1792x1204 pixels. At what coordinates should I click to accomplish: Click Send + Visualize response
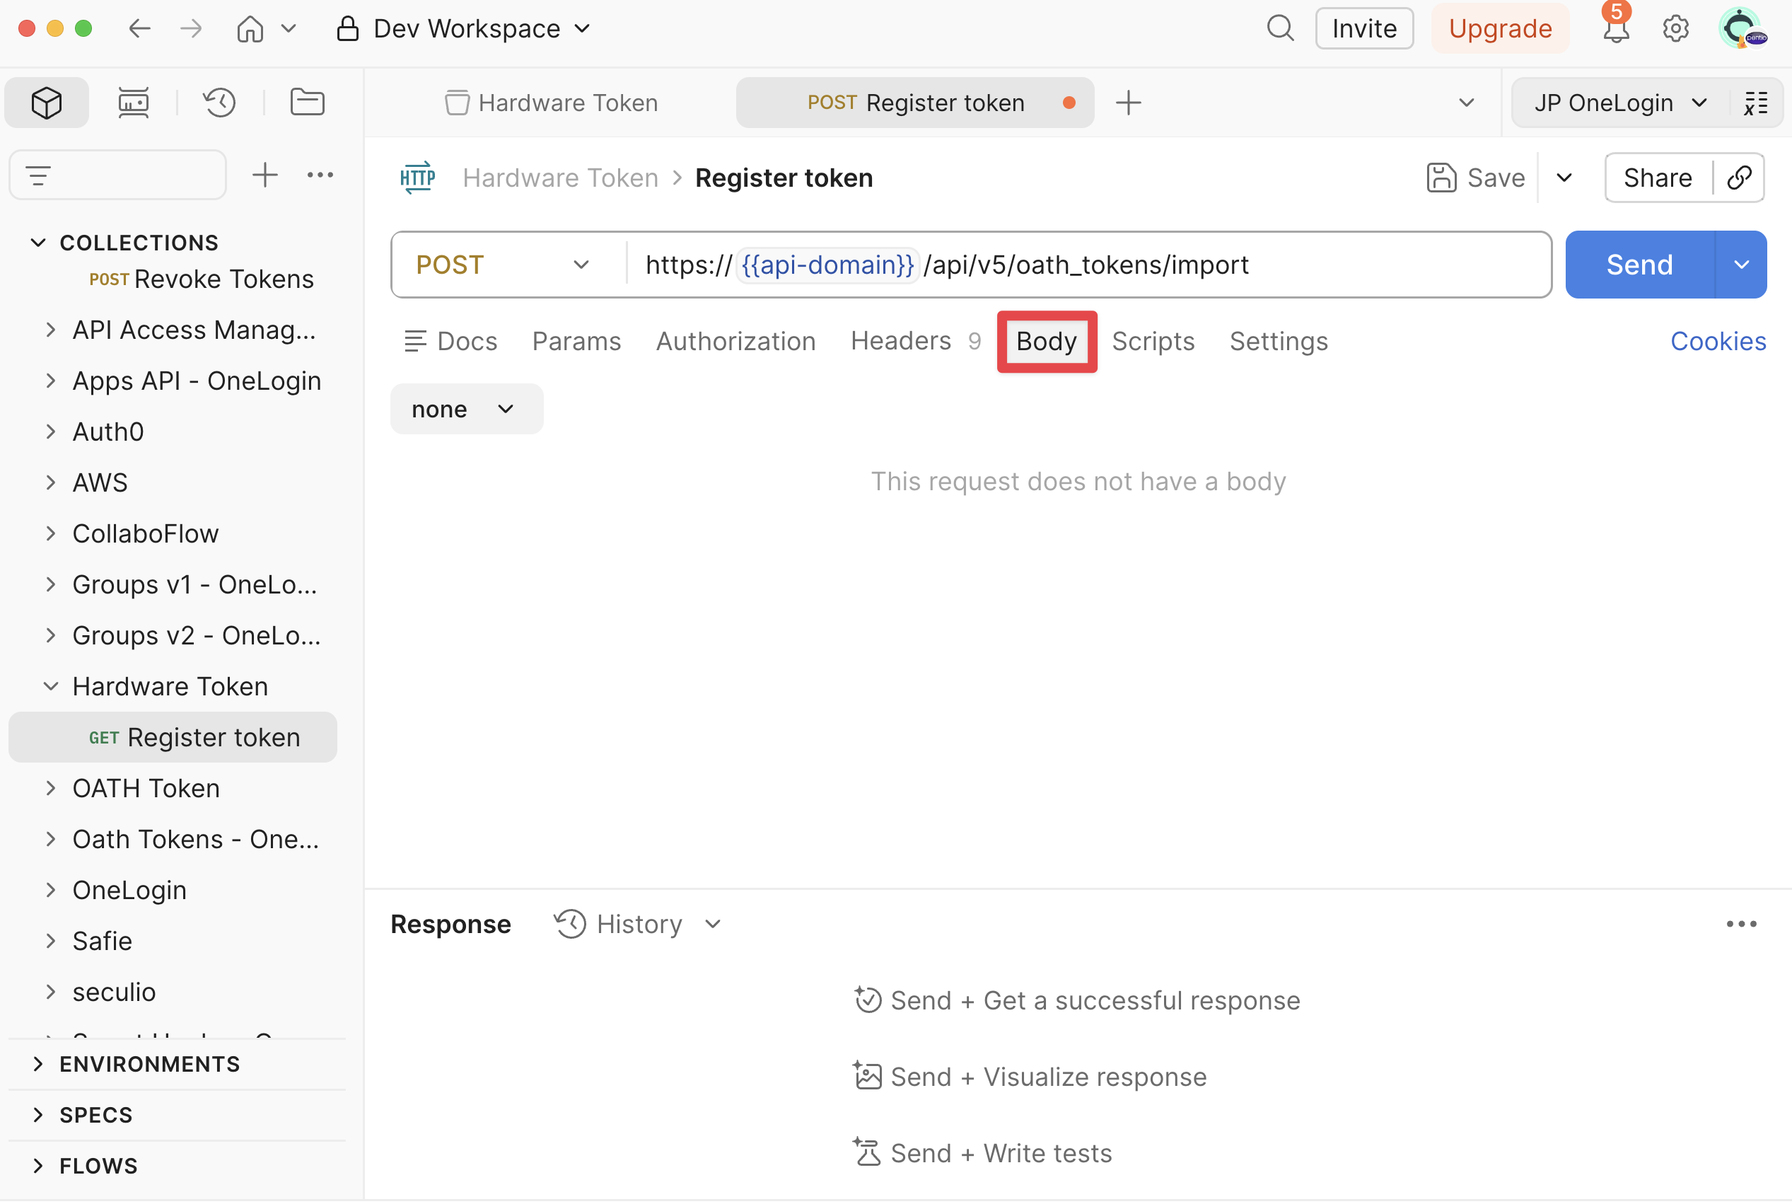[1030, 1077]
